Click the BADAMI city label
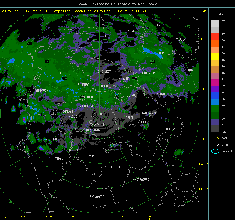 point(103,86)
